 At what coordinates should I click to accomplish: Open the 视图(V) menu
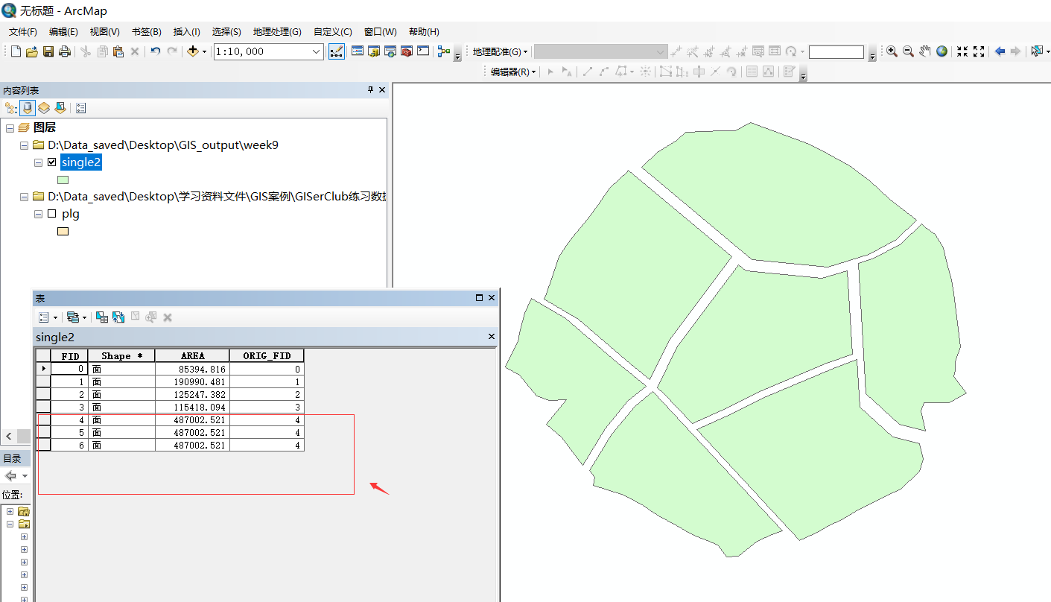[x=105, y=32]
